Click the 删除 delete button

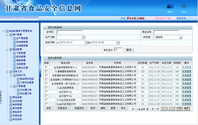tap(103, 108)
